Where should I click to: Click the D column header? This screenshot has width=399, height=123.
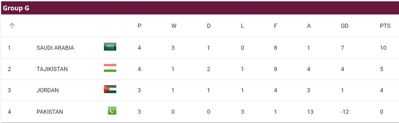click(209, 26)
